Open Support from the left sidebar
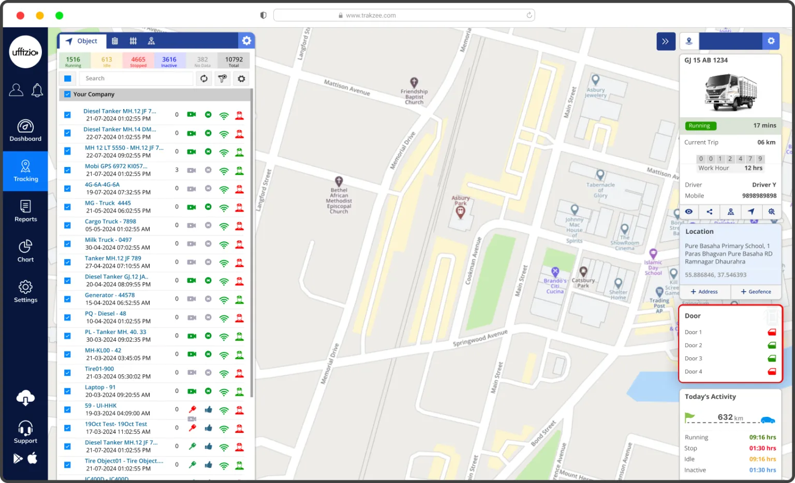This screenshot has height=483, width=795. [25, 432]
